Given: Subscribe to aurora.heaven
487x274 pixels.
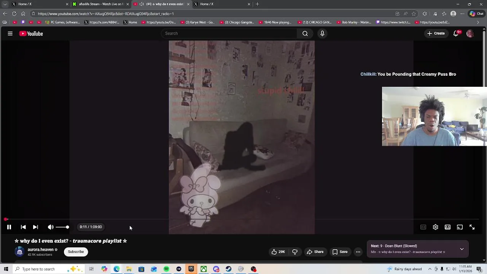Looking at the screenshot, I should pos(76,252).
